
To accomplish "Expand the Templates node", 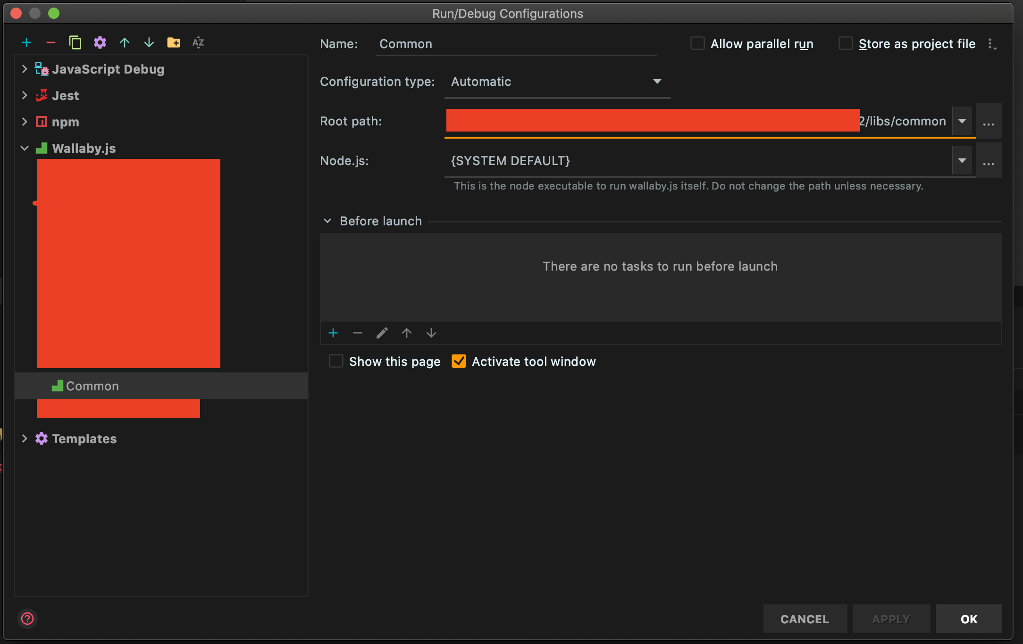I will pyautogui.click(x=25, y=438).
